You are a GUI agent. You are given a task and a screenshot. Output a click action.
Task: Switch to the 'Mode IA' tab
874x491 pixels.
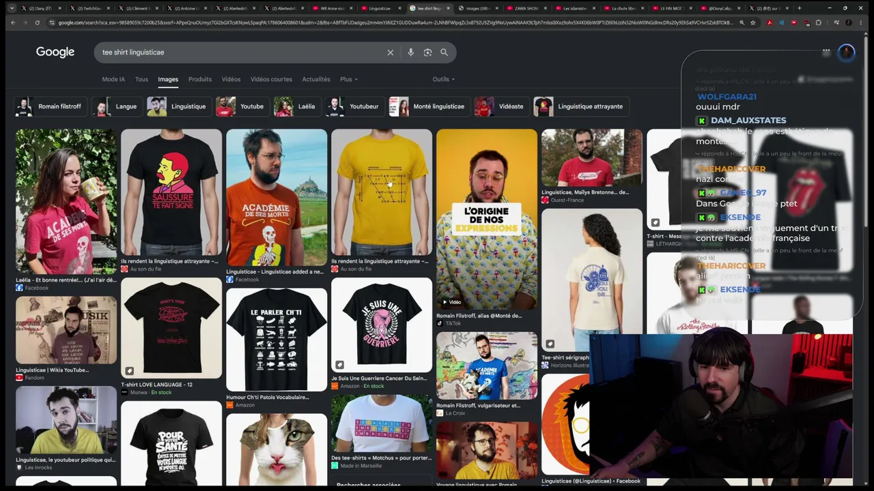click(x=113, y=79)
